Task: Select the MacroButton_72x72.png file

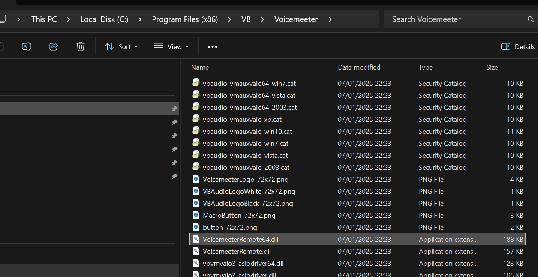Action: [239, 216]
